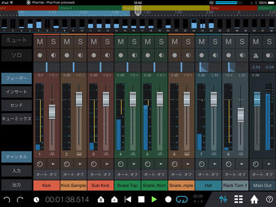Click the Rack Tom 1 fader knob
Viewport: 276px width, 207px height.
click(240, 115)
